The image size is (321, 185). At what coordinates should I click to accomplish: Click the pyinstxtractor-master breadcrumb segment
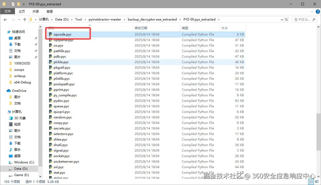[x=105, y=19]
